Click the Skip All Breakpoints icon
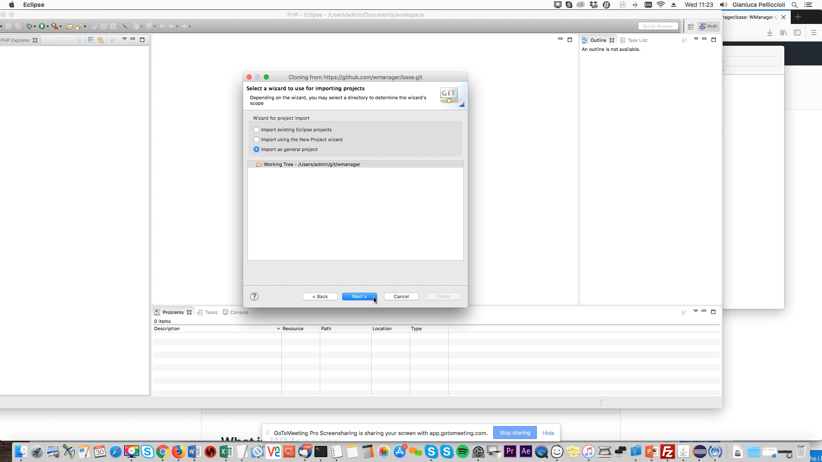The height and width of the screenshot is (462, 822). point(125,26)
